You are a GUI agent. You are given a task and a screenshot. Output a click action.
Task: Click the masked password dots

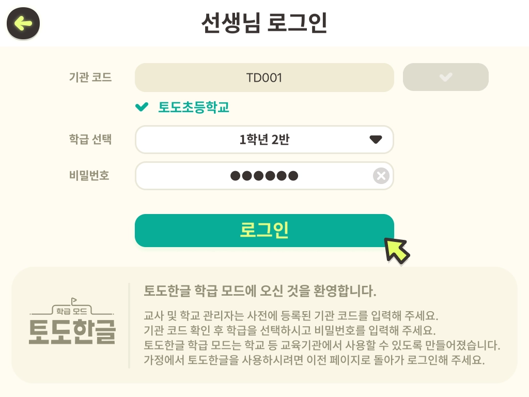(264, 176)
